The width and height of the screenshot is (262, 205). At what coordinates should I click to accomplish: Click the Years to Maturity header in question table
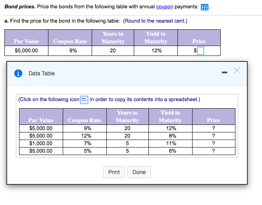pyautogui.click(x=113, y=38)
